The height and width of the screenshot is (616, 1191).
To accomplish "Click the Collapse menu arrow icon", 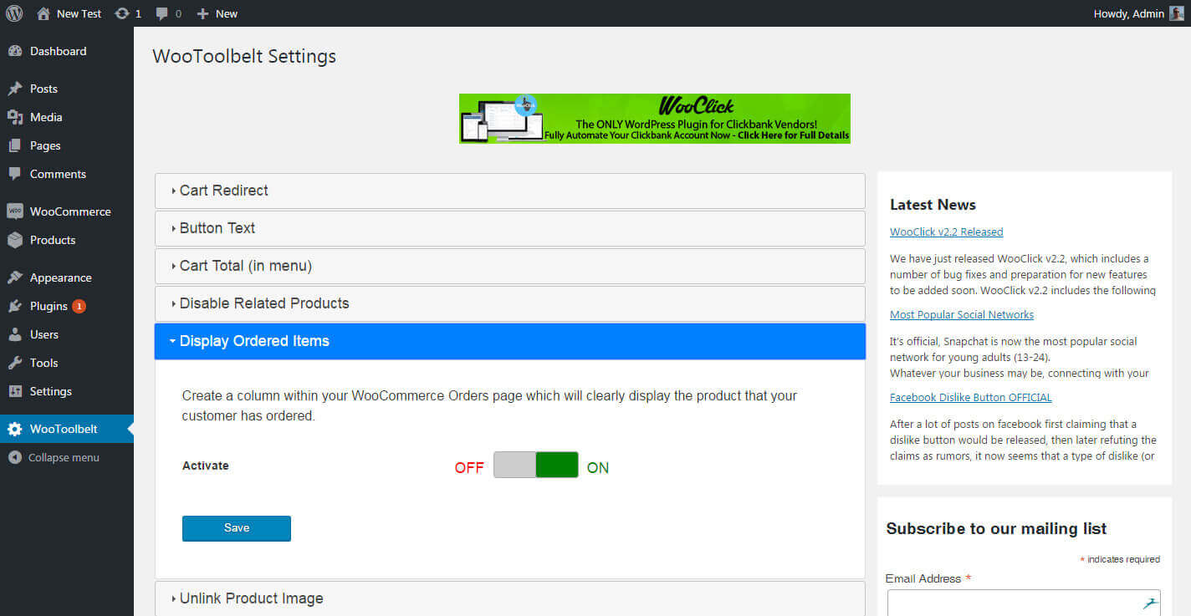I will (14, 457).
